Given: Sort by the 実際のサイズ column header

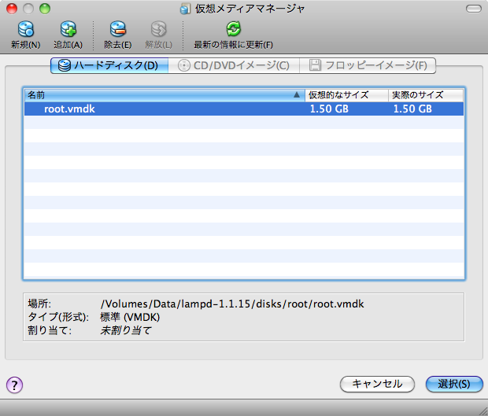Looking at the screenshot, I should tap(426, 95).
